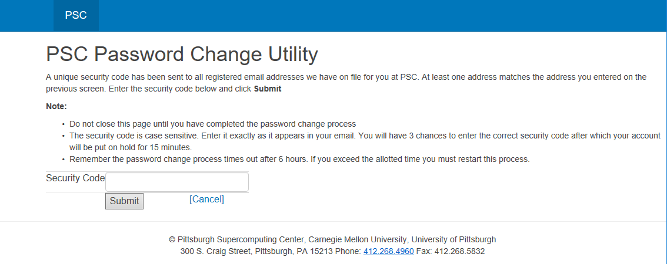Call the 412.268.4960 phone link

388,251
